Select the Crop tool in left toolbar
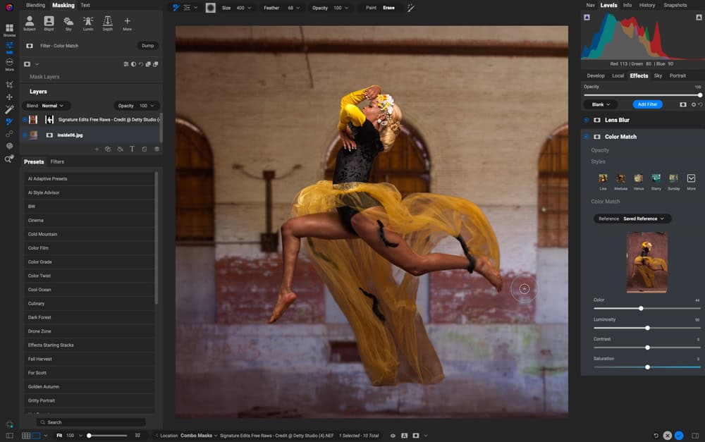705x442 pixels. (9, 85)
